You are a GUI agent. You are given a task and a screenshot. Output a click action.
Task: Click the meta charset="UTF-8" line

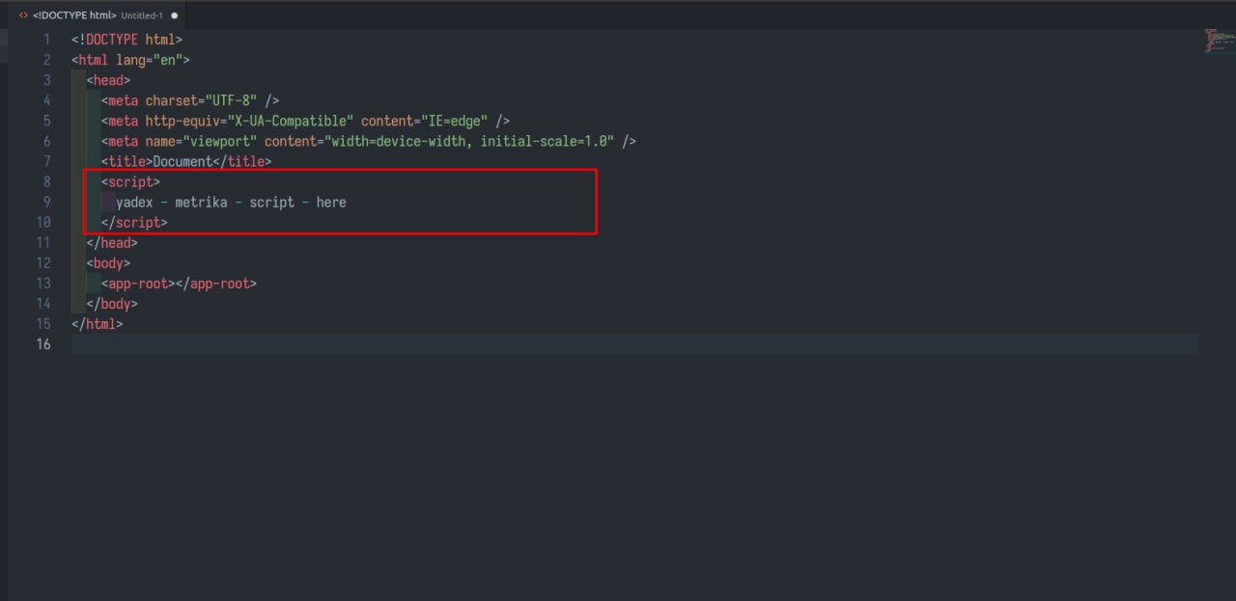190,100
